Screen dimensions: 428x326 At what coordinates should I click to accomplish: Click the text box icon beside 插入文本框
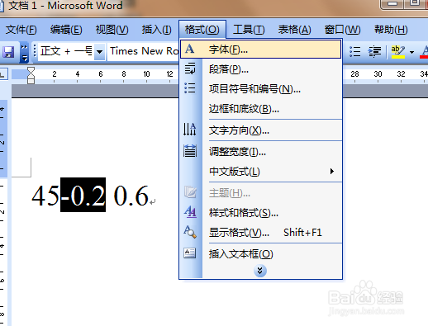point(190,253)
